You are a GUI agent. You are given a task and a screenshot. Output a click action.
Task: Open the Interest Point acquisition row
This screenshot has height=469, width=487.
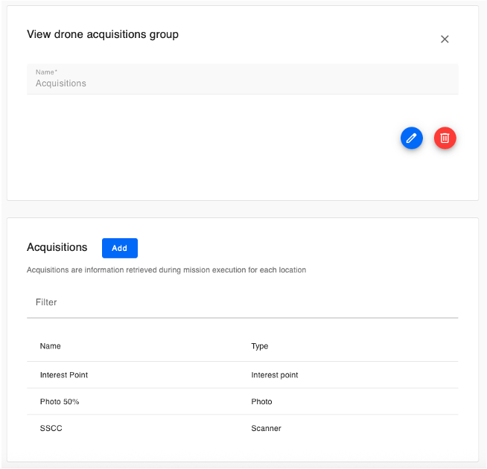[64, 375]
